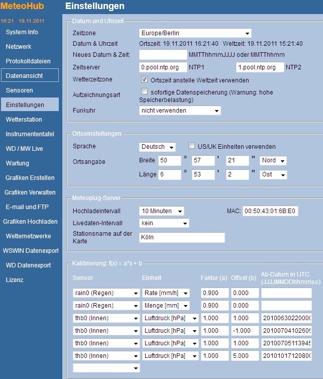Open the Sprache Deutsch dropdown
This screenshot has width=323, height=379.
pyautogui.click(x=157, y=147)
